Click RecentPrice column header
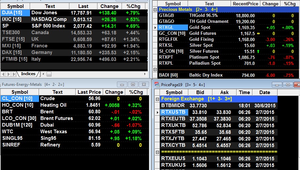This screenshot has height=170, width=300. point(245,4)
